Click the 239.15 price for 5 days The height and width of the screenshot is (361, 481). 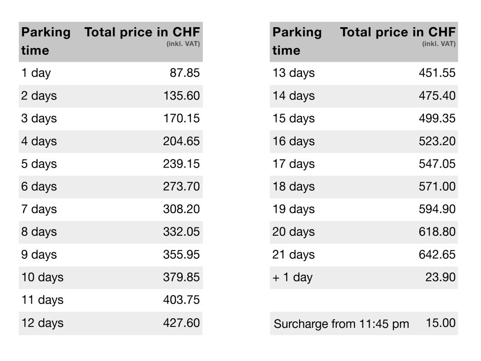pos(181,163)
